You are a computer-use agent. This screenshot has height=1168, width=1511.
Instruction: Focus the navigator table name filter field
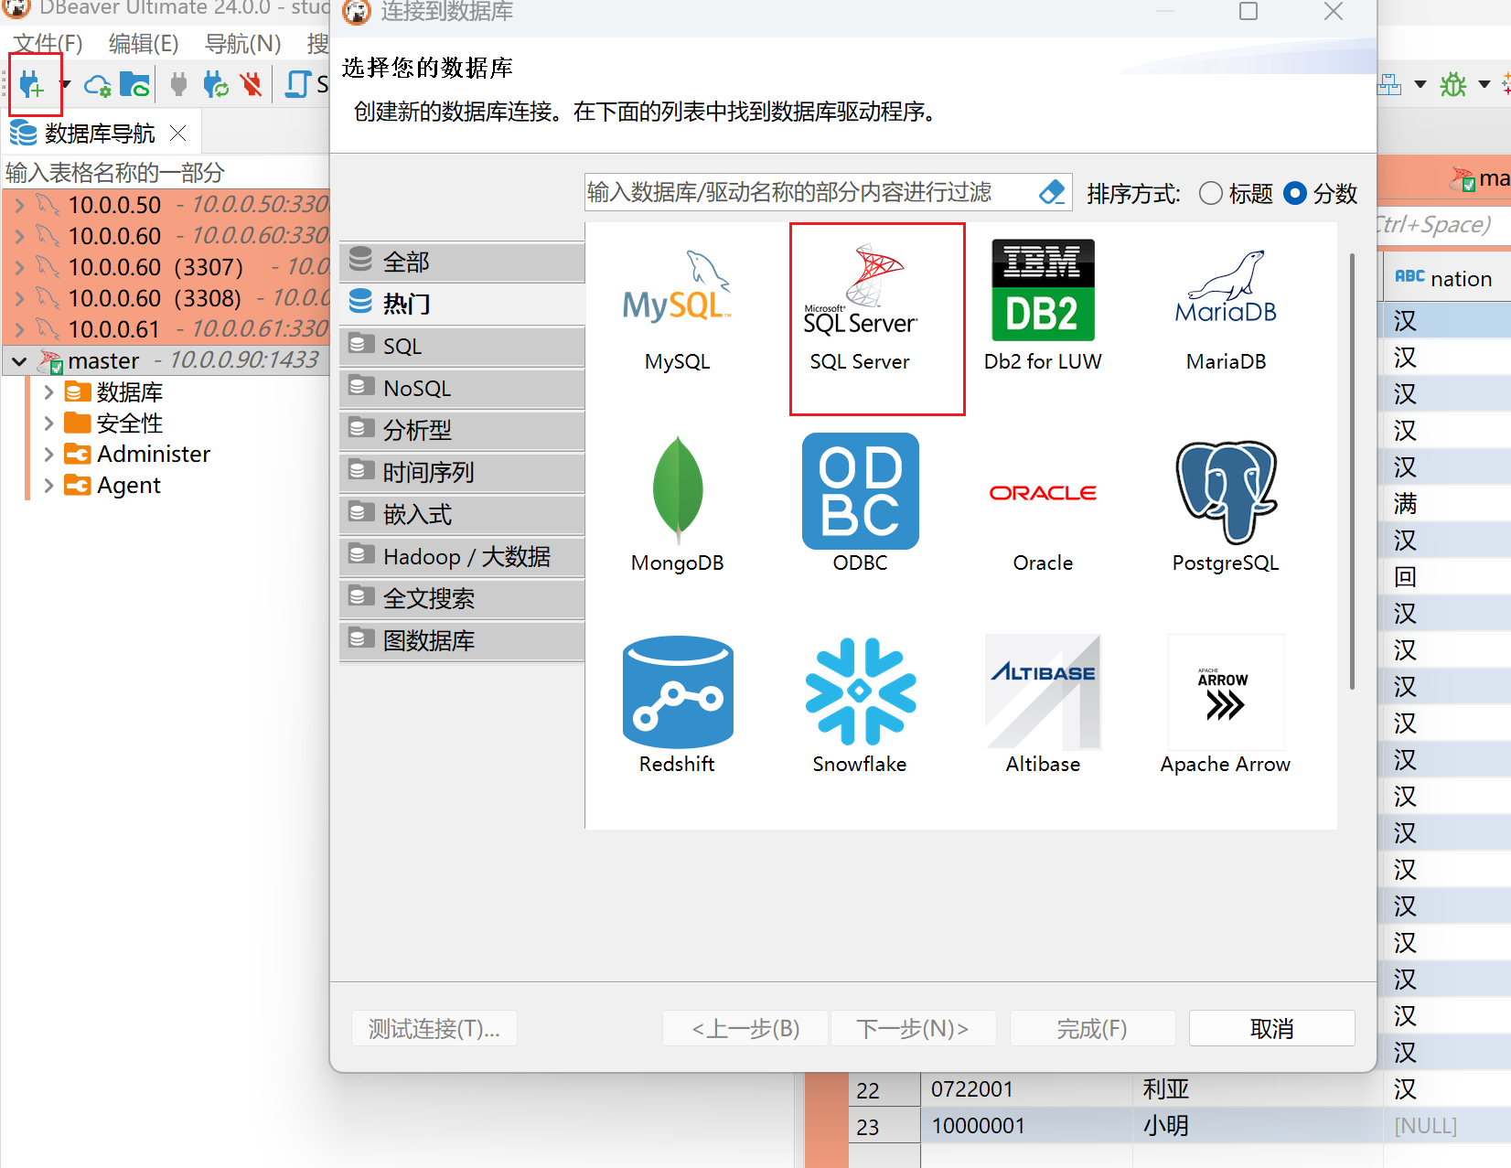(165, 172)
